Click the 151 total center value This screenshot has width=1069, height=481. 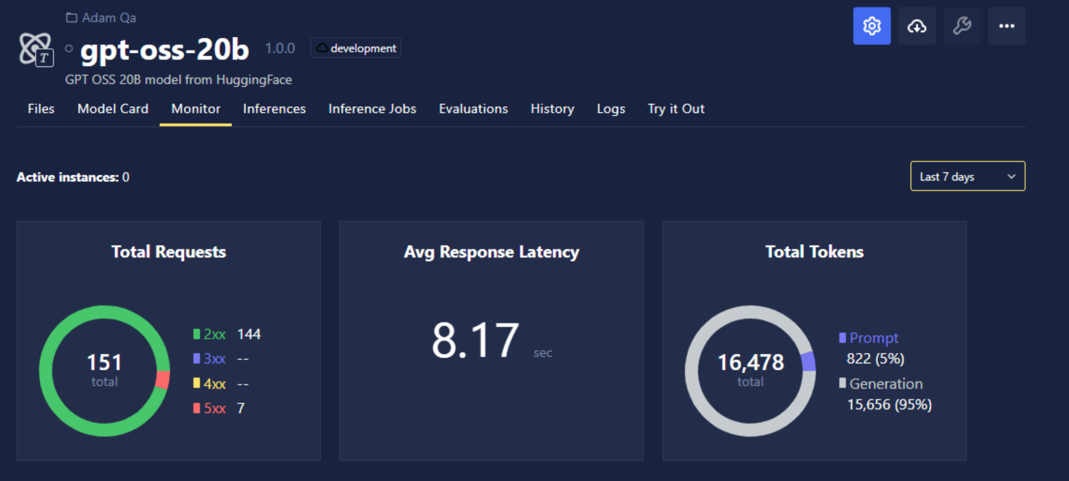point(104,362)
